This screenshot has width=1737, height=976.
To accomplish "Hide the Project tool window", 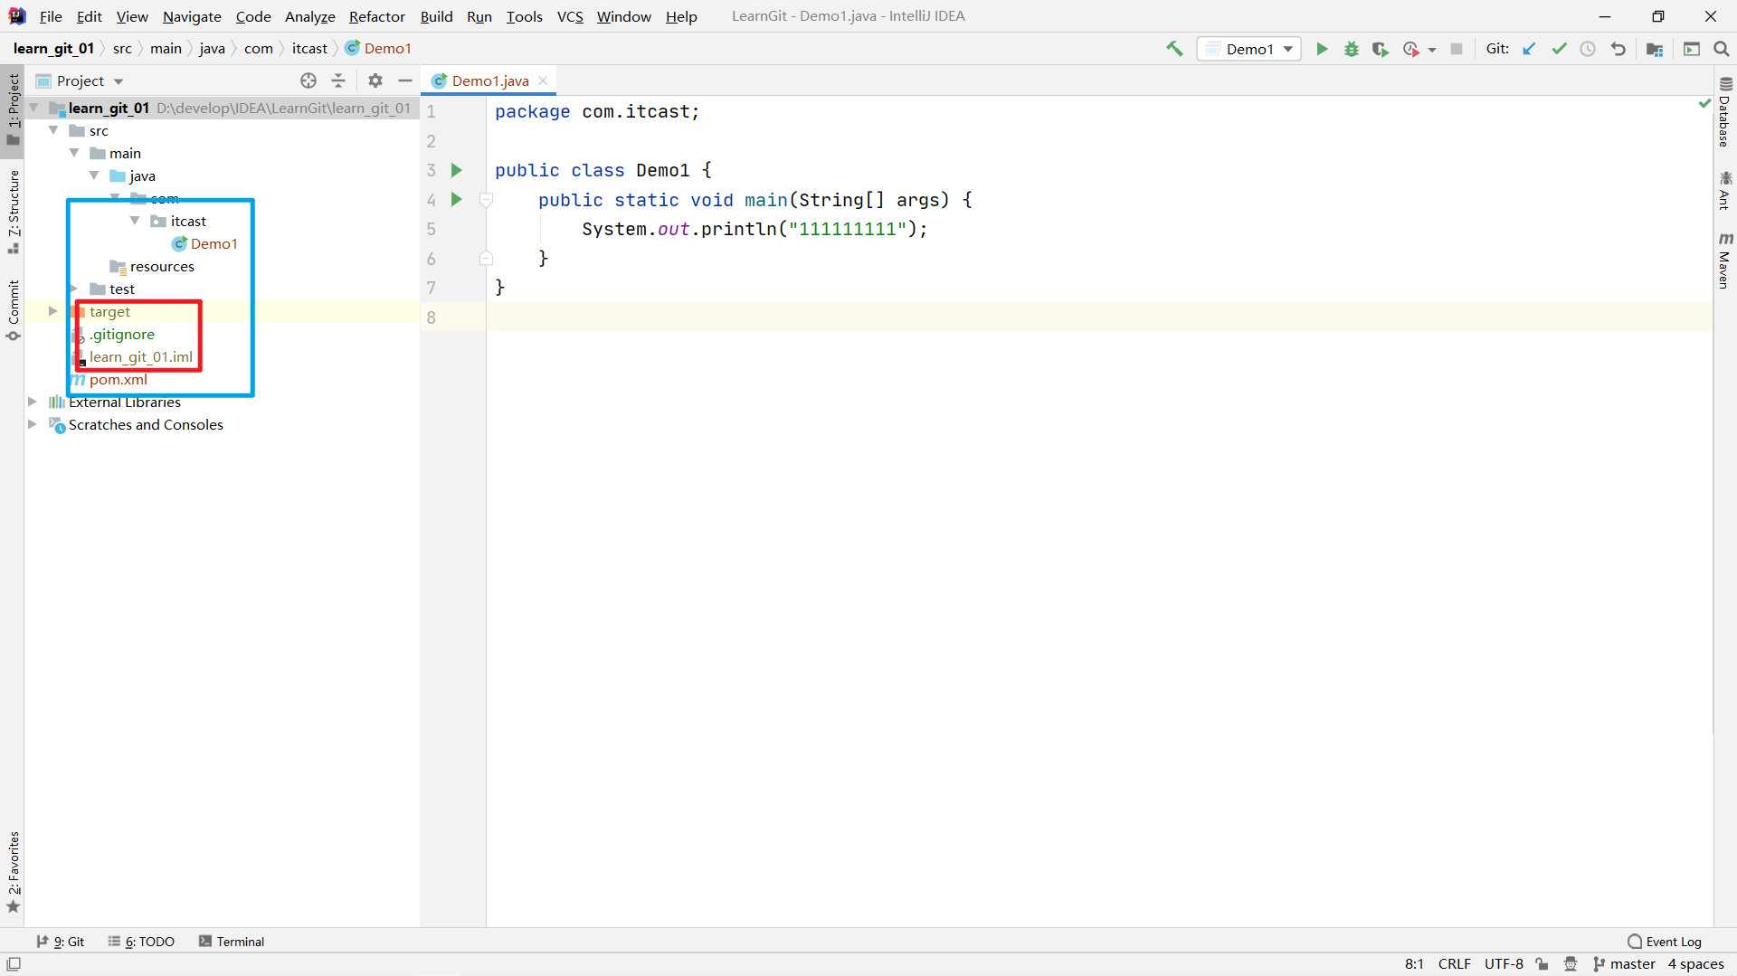I will (405, 81).
